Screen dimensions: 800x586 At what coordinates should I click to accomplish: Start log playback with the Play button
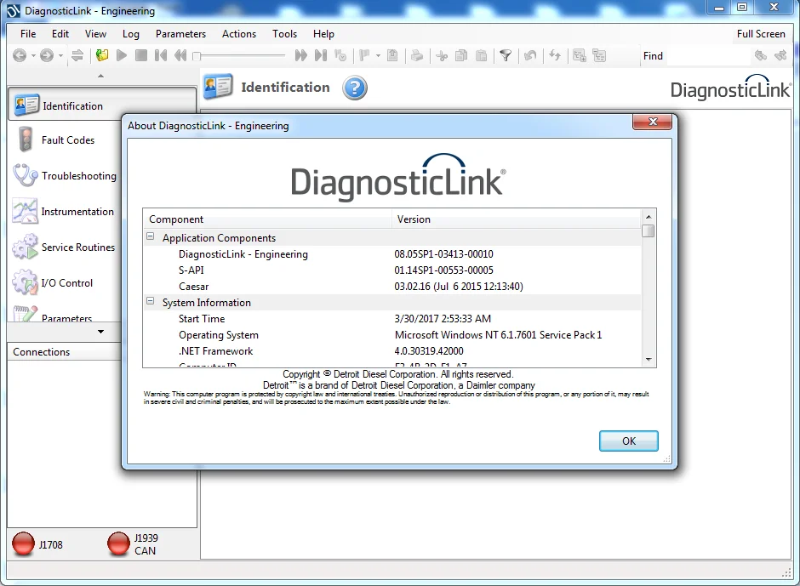pos(122,55)
